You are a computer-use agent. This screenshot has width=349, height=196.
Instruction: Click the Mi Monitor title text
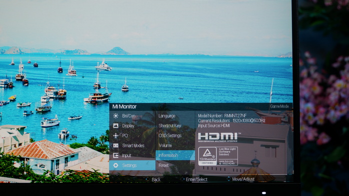pyautogui.click(x=124, y=107)
